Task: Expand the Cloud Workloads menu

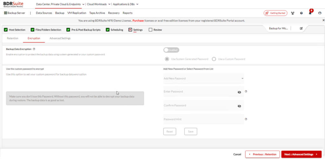Action: [99, 4]
